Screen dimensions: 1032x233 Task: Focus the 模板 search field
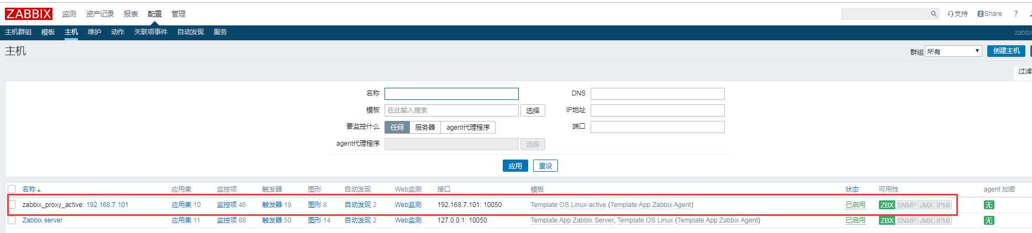(451, 110)
